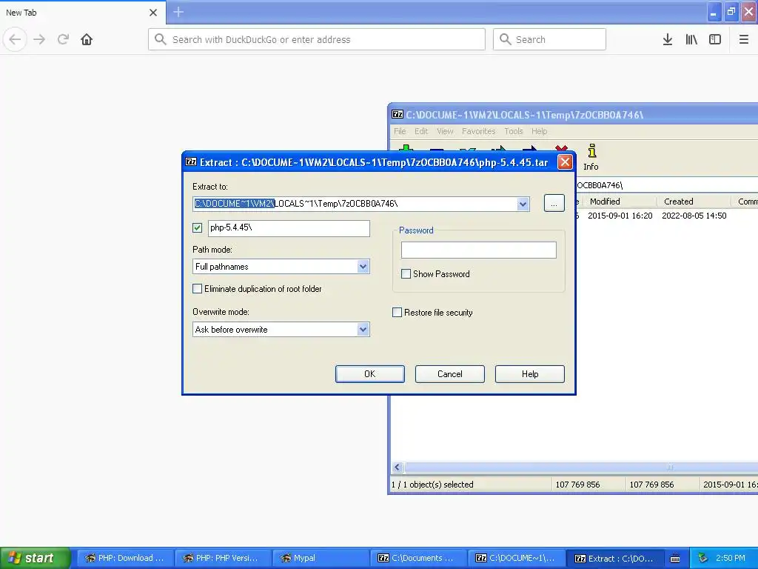
Task: Reload the page with the refresh icon
Action: [x=63, y=39]
